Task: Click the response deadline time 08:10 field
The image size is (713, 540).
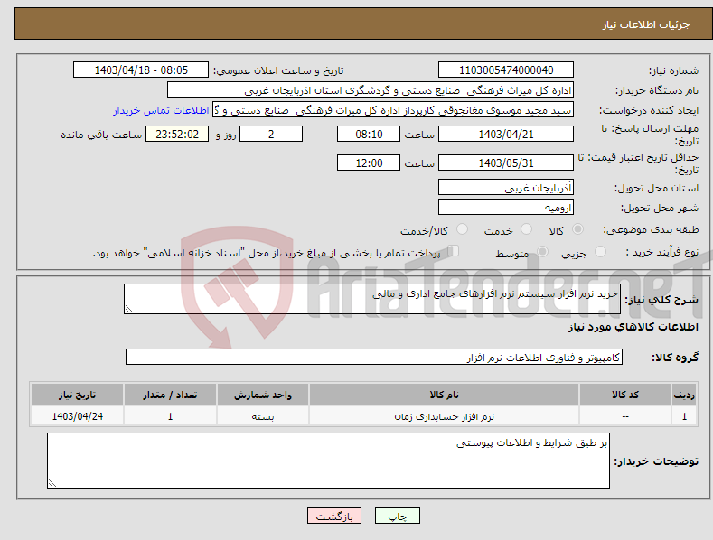Action: tap(369, 134)
